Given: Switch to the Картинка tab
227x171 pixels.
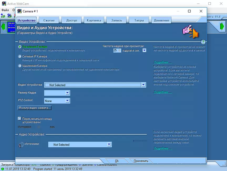Looking at the screenshot, I should (x=94, y=20).
